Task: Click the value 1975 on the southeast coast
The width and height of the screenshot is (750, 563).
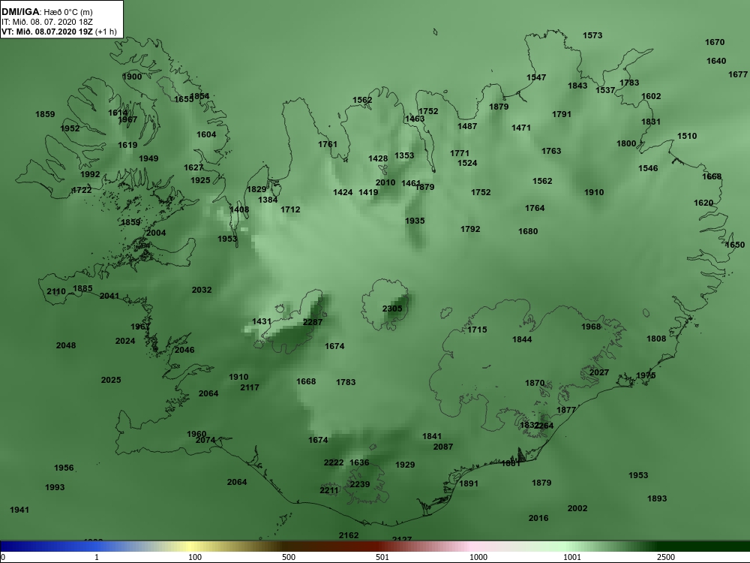Action: [x=646, y=375]
